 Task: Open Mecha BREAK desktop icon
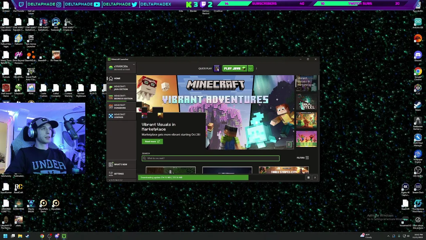click(31, 206)
